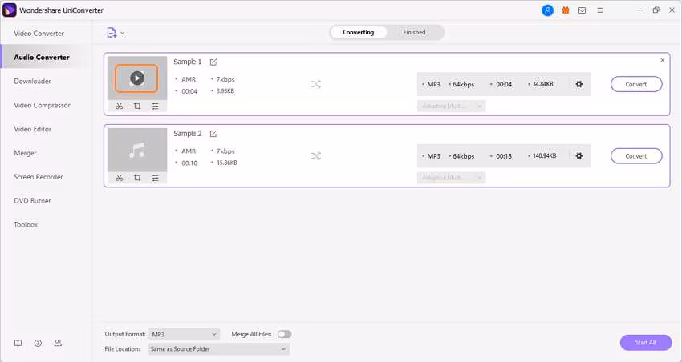682x362 pixels.
Task: Rename Sample 2 with edit icon
Action: tap(213, 134)
